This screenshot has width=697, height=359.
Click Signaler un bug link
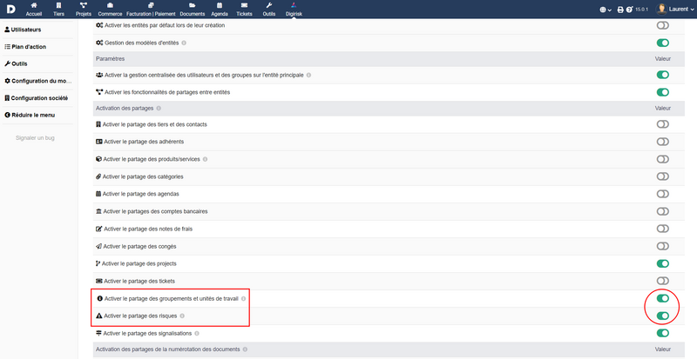tap(35, 138)
